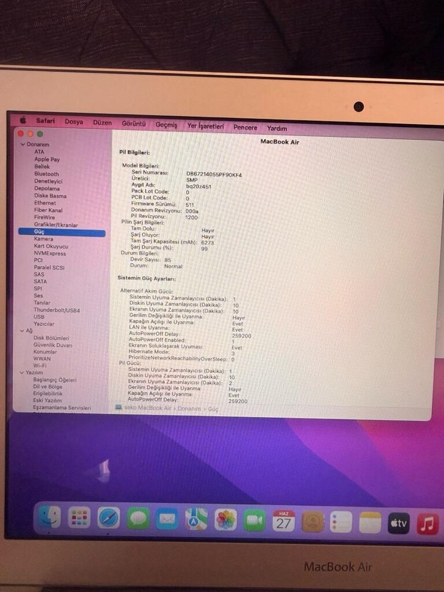Open Maps app in the Dock
This screenshot has height=592, width=444.
point(197,519)
